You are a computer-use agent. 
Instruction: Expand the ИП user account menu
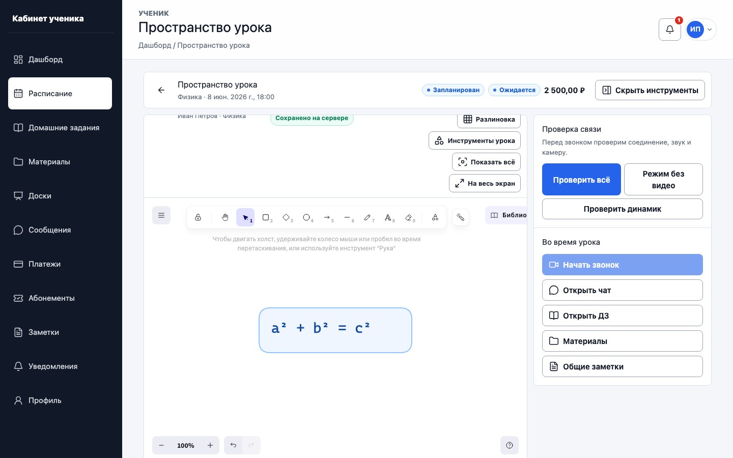tap(701, 30)
